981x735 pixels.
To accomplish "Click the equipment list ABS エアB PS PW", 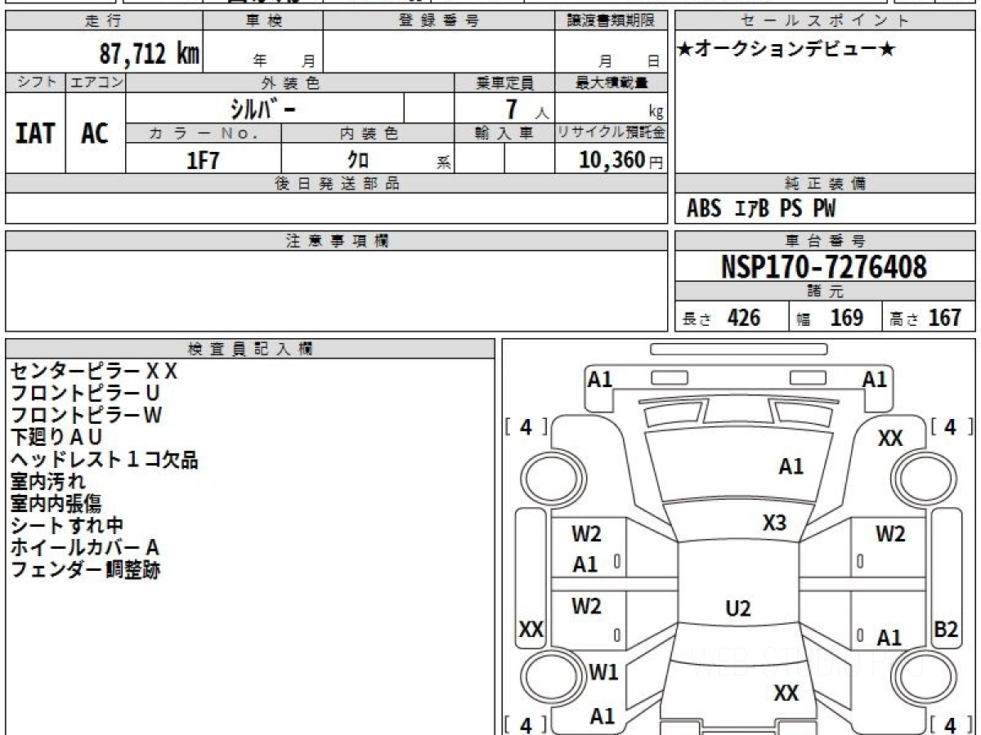I will [761, 209].
